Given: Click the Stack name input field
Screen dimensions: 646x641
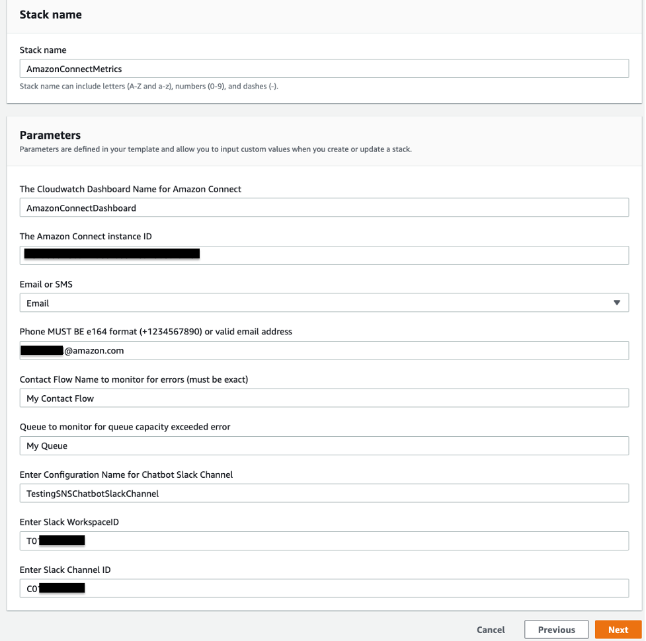Looking at the screenshot, I should tap(324, 68).
